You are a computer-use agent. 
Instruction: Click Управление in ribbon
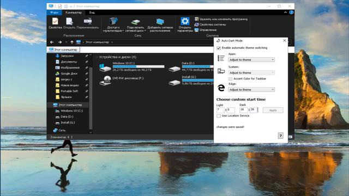206,30
